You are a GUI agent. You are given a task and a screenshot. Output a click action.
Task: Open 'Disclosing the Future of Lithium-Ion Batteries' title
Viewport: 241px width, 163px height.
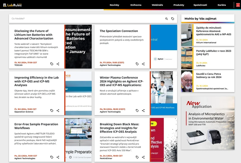pyautogui.click(x=34, y=35)
